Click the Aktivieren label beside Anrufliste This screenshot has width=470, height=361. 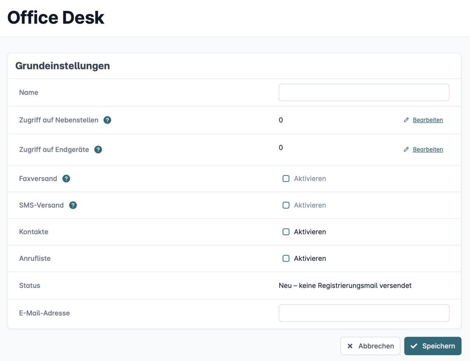pos(310,259)
